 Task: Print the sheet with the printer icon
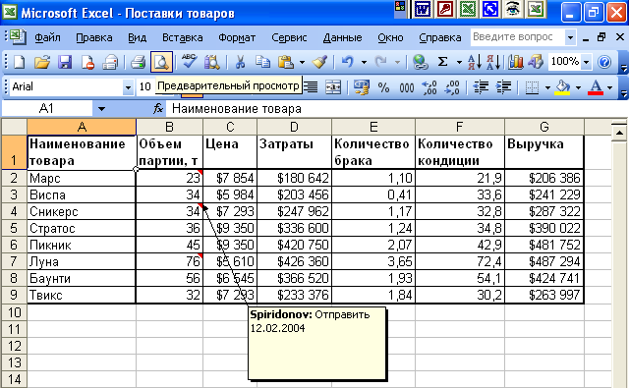138,62
